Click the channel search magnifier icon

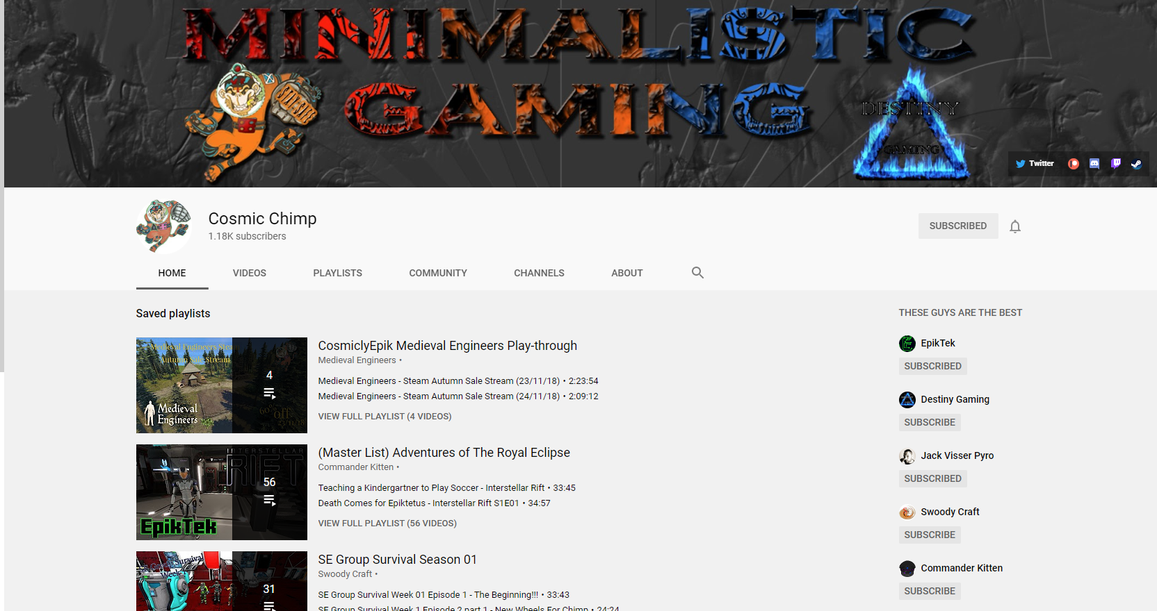697,273
